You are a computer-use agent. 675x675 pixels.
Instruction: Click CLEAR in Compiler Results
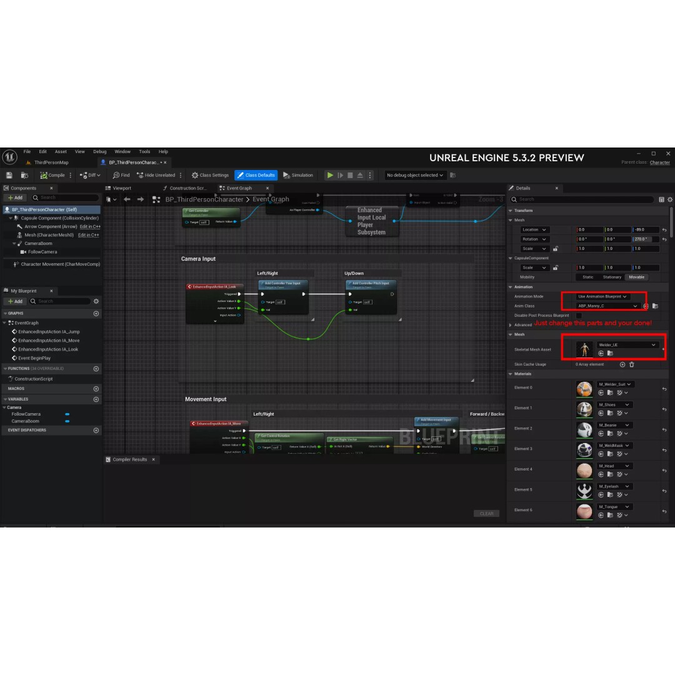click(486, 514)
